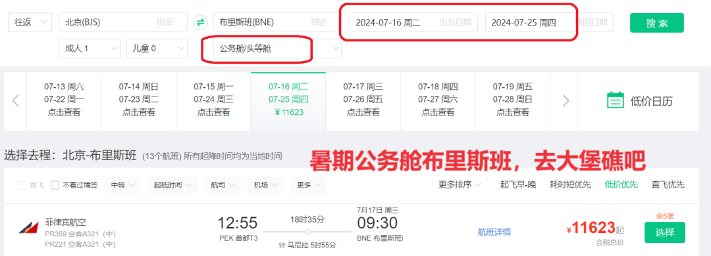Image resolution: width=711 pixels, height=256 pixels.
Task: Show earlier dates with left arrow
Action: pyautogui.click(x=16, y=100)
